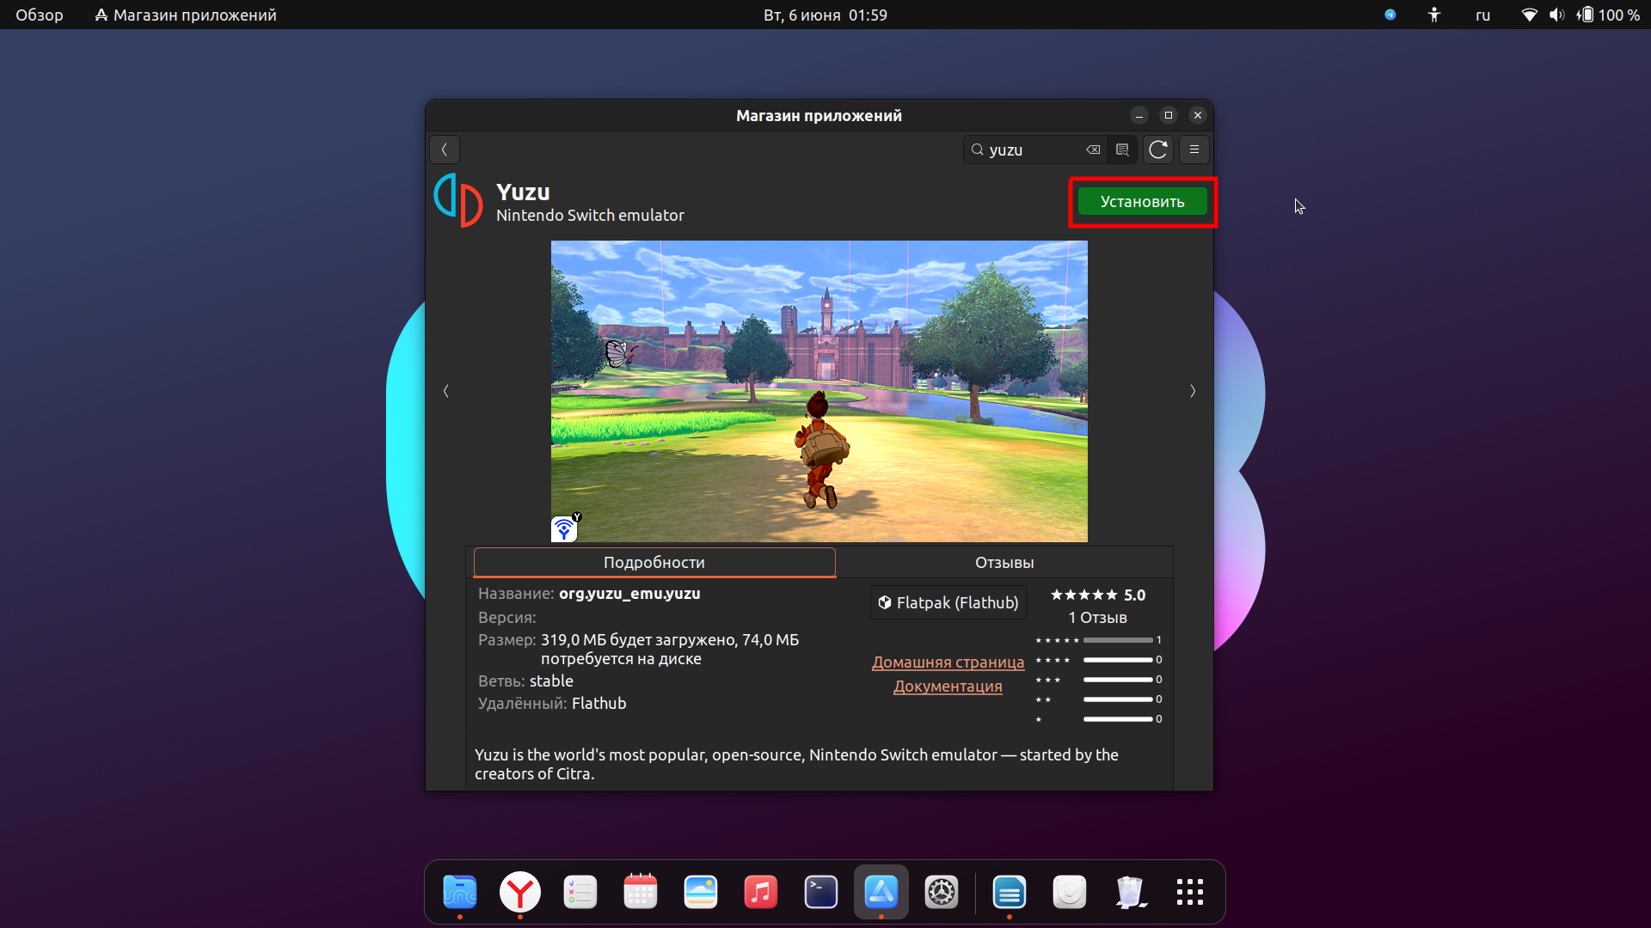Image resolution: width=1651 pixels, height=928 pixels.
Task: Click the 1 Отзыв review count
Action: click(1098, 618)
